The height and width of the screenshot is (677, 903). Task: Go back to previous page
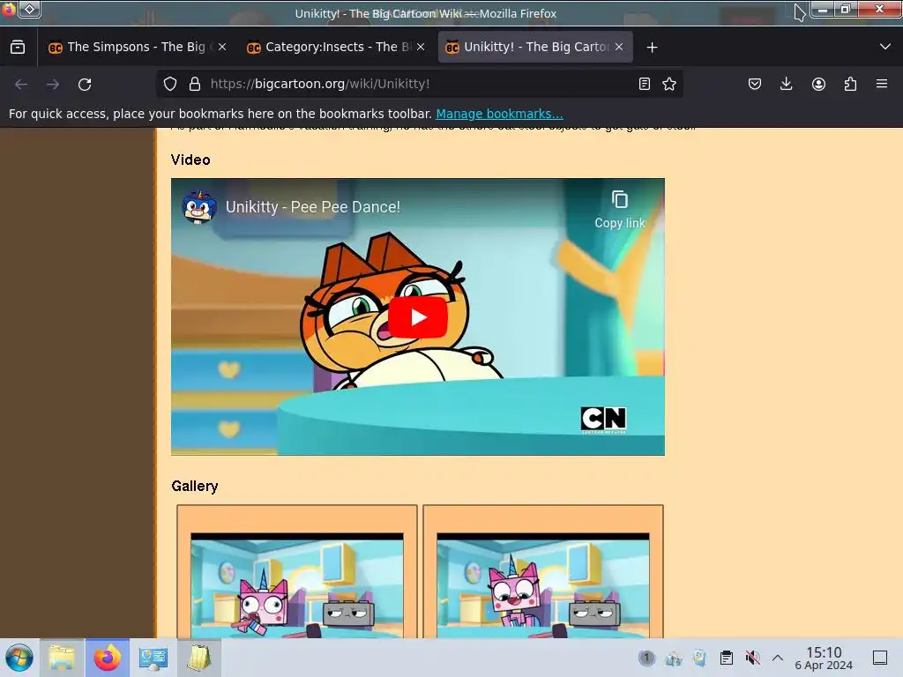pyautogui.click(x=21, y=84)
